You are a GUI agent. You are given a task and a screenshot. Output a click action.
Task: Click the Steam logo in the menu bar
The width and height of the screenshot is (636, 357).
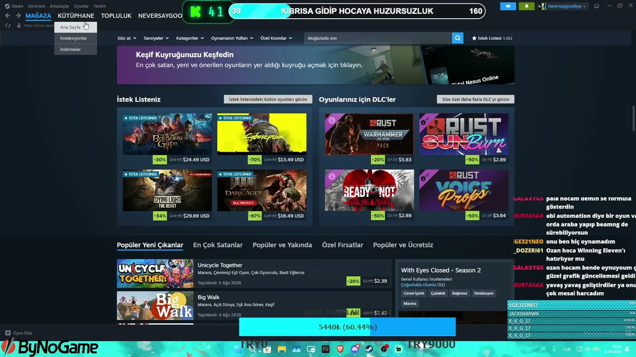[7, 6]
